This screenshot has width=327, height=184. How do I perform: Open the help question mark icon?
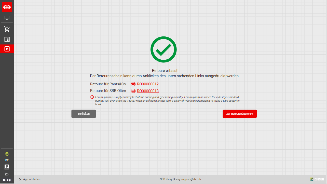coord(7,175)
